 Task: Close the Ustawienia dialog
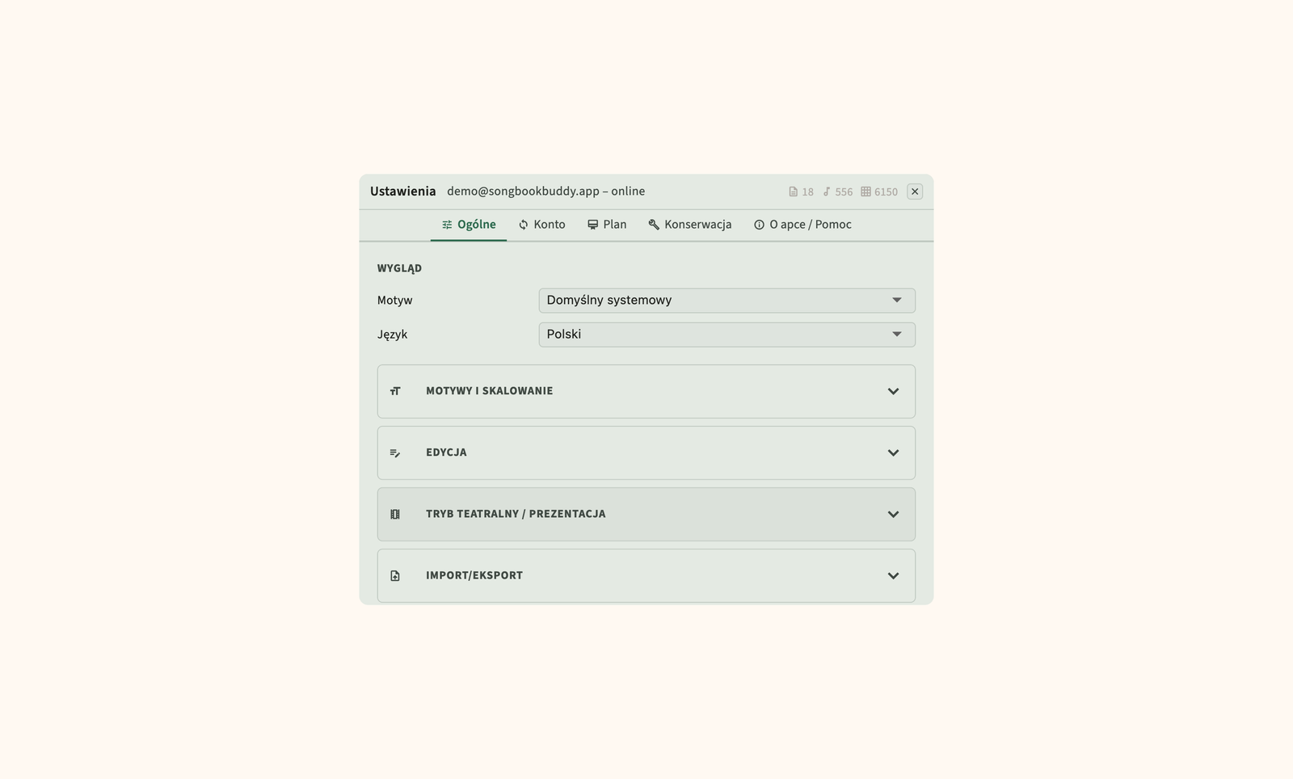915,192
